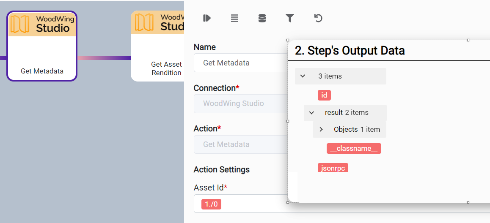This screenshot has width=490, height=223.
Task: Click the funnel filter icon
Action: pos(290,18)
